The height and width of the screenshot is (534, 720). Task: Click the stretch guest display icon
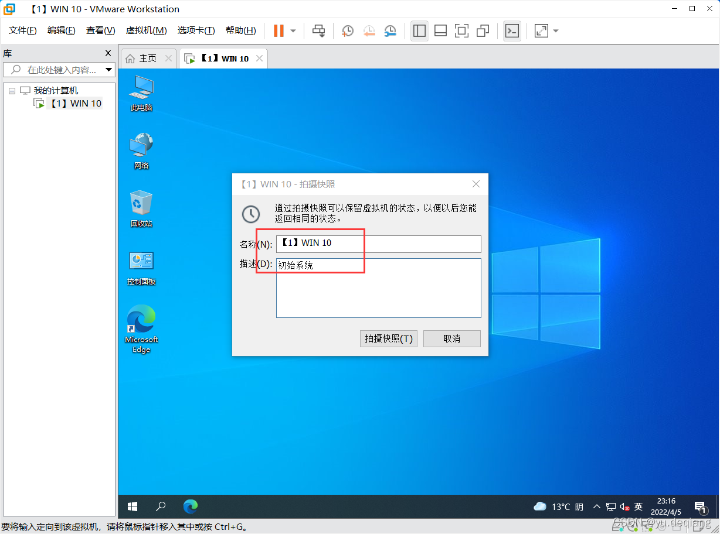(x=541, y=31)
